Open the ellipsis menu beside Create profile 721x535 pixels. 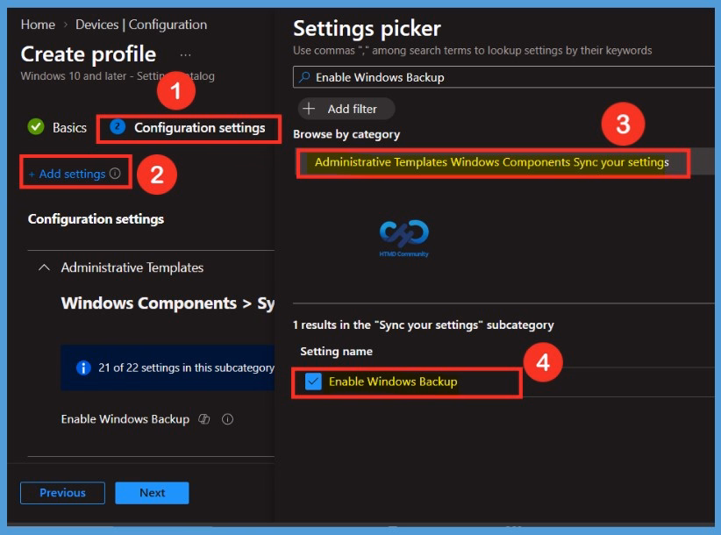click(x=185, y=55)
